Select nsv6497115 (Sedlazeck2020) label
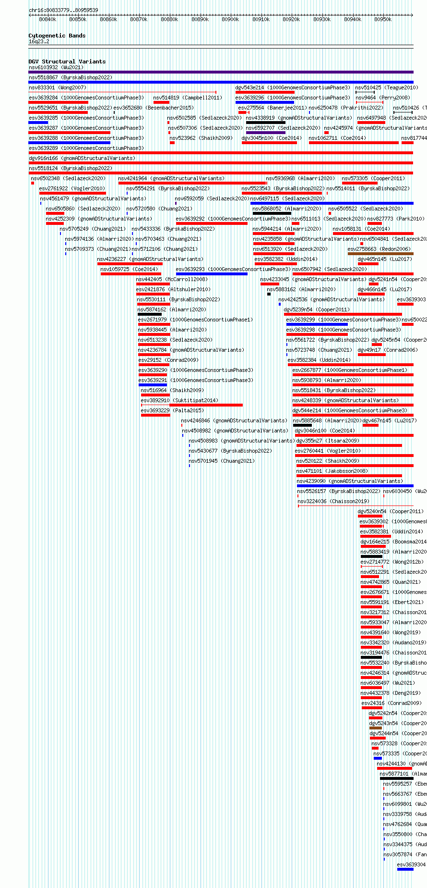 [x=287, y=198]
